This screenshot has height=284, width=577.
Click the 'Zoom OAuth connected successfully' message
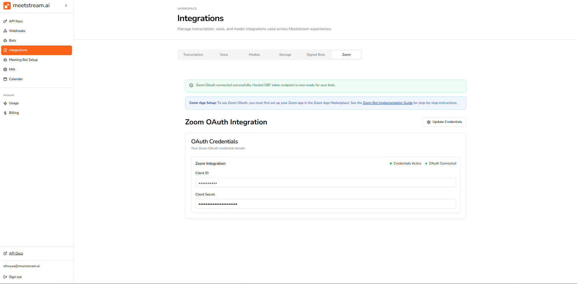tap(265, 85)
